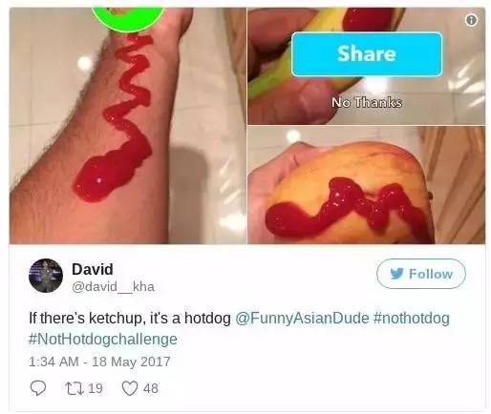View the ketchup apple photo
The width and height of the screenshot is (491, 414).
pos(367,185)
